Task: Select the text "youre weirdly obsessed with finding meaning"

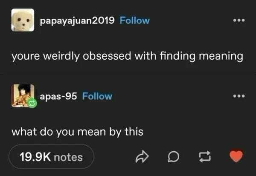Action: click(127, 56)
